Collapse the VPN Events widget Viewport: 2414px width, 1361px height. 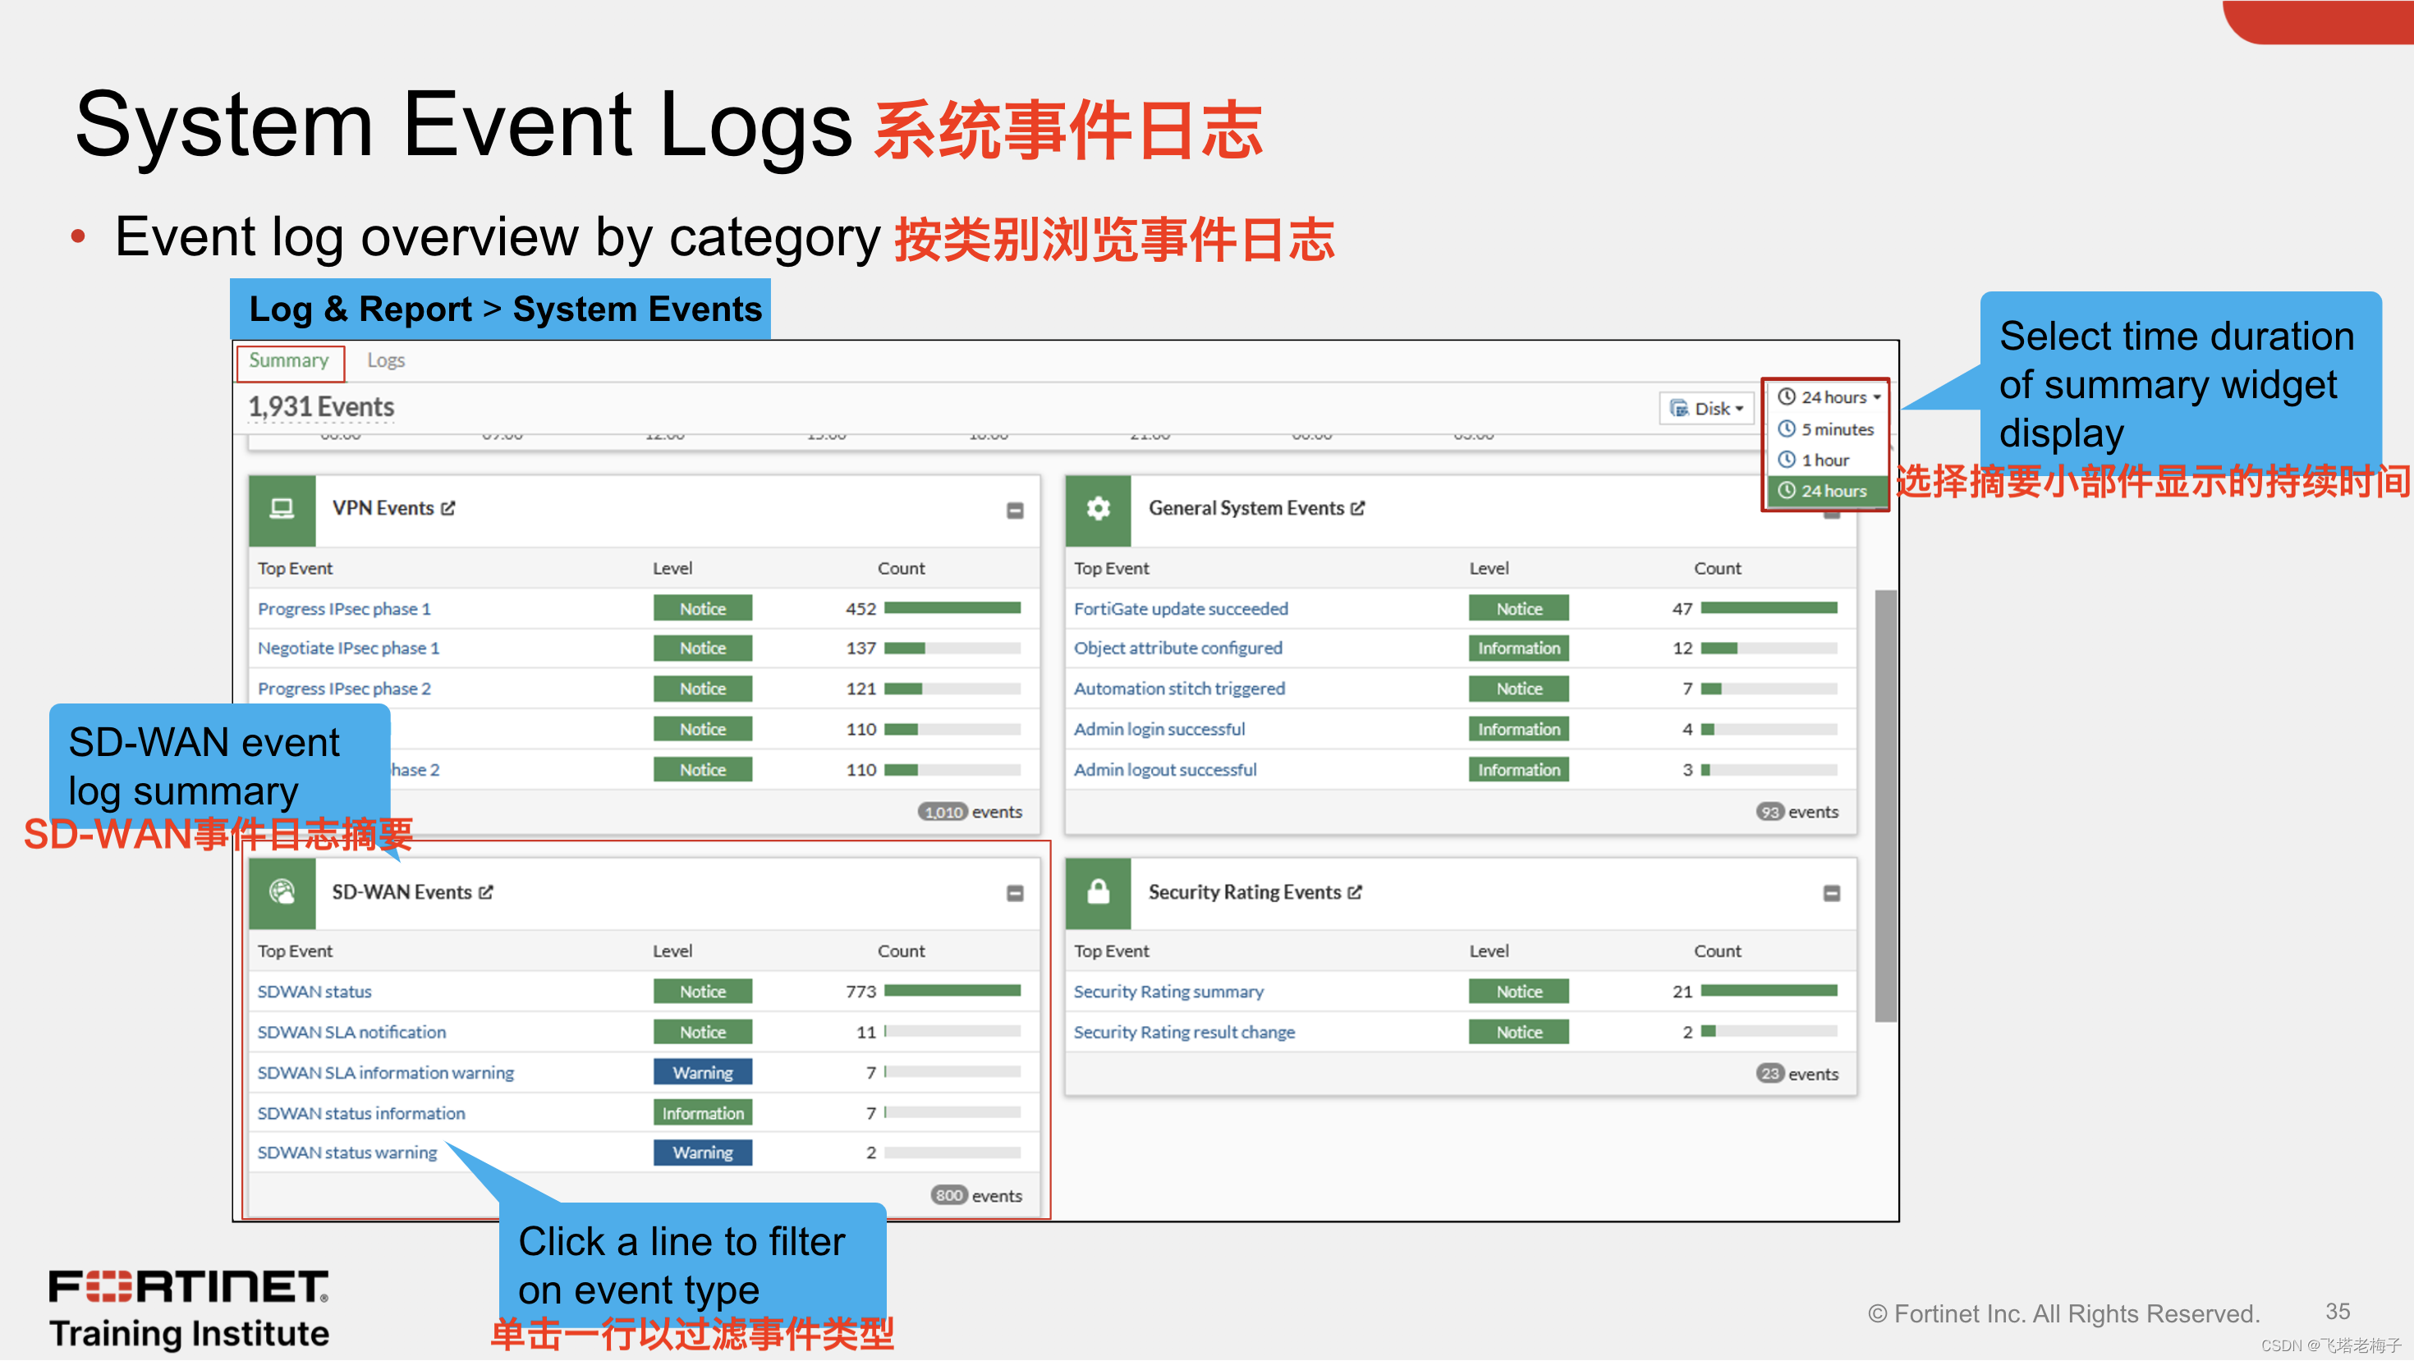[x=1014, y=511]
